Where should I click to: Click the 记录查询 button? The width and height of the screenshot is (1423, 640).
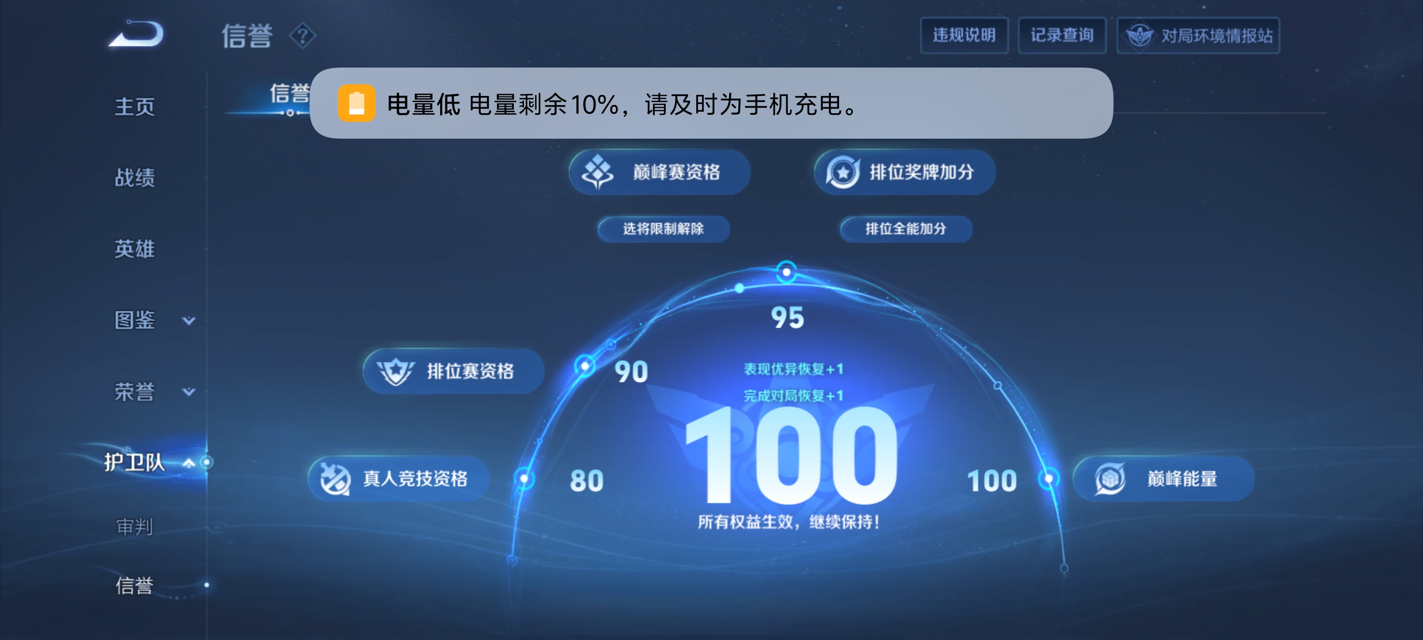tap(1062, 35)
